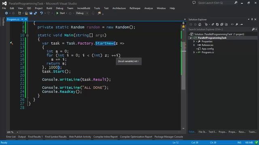Click the Save All toolbar icon
The image size is (259, 145).
[35, 13]
